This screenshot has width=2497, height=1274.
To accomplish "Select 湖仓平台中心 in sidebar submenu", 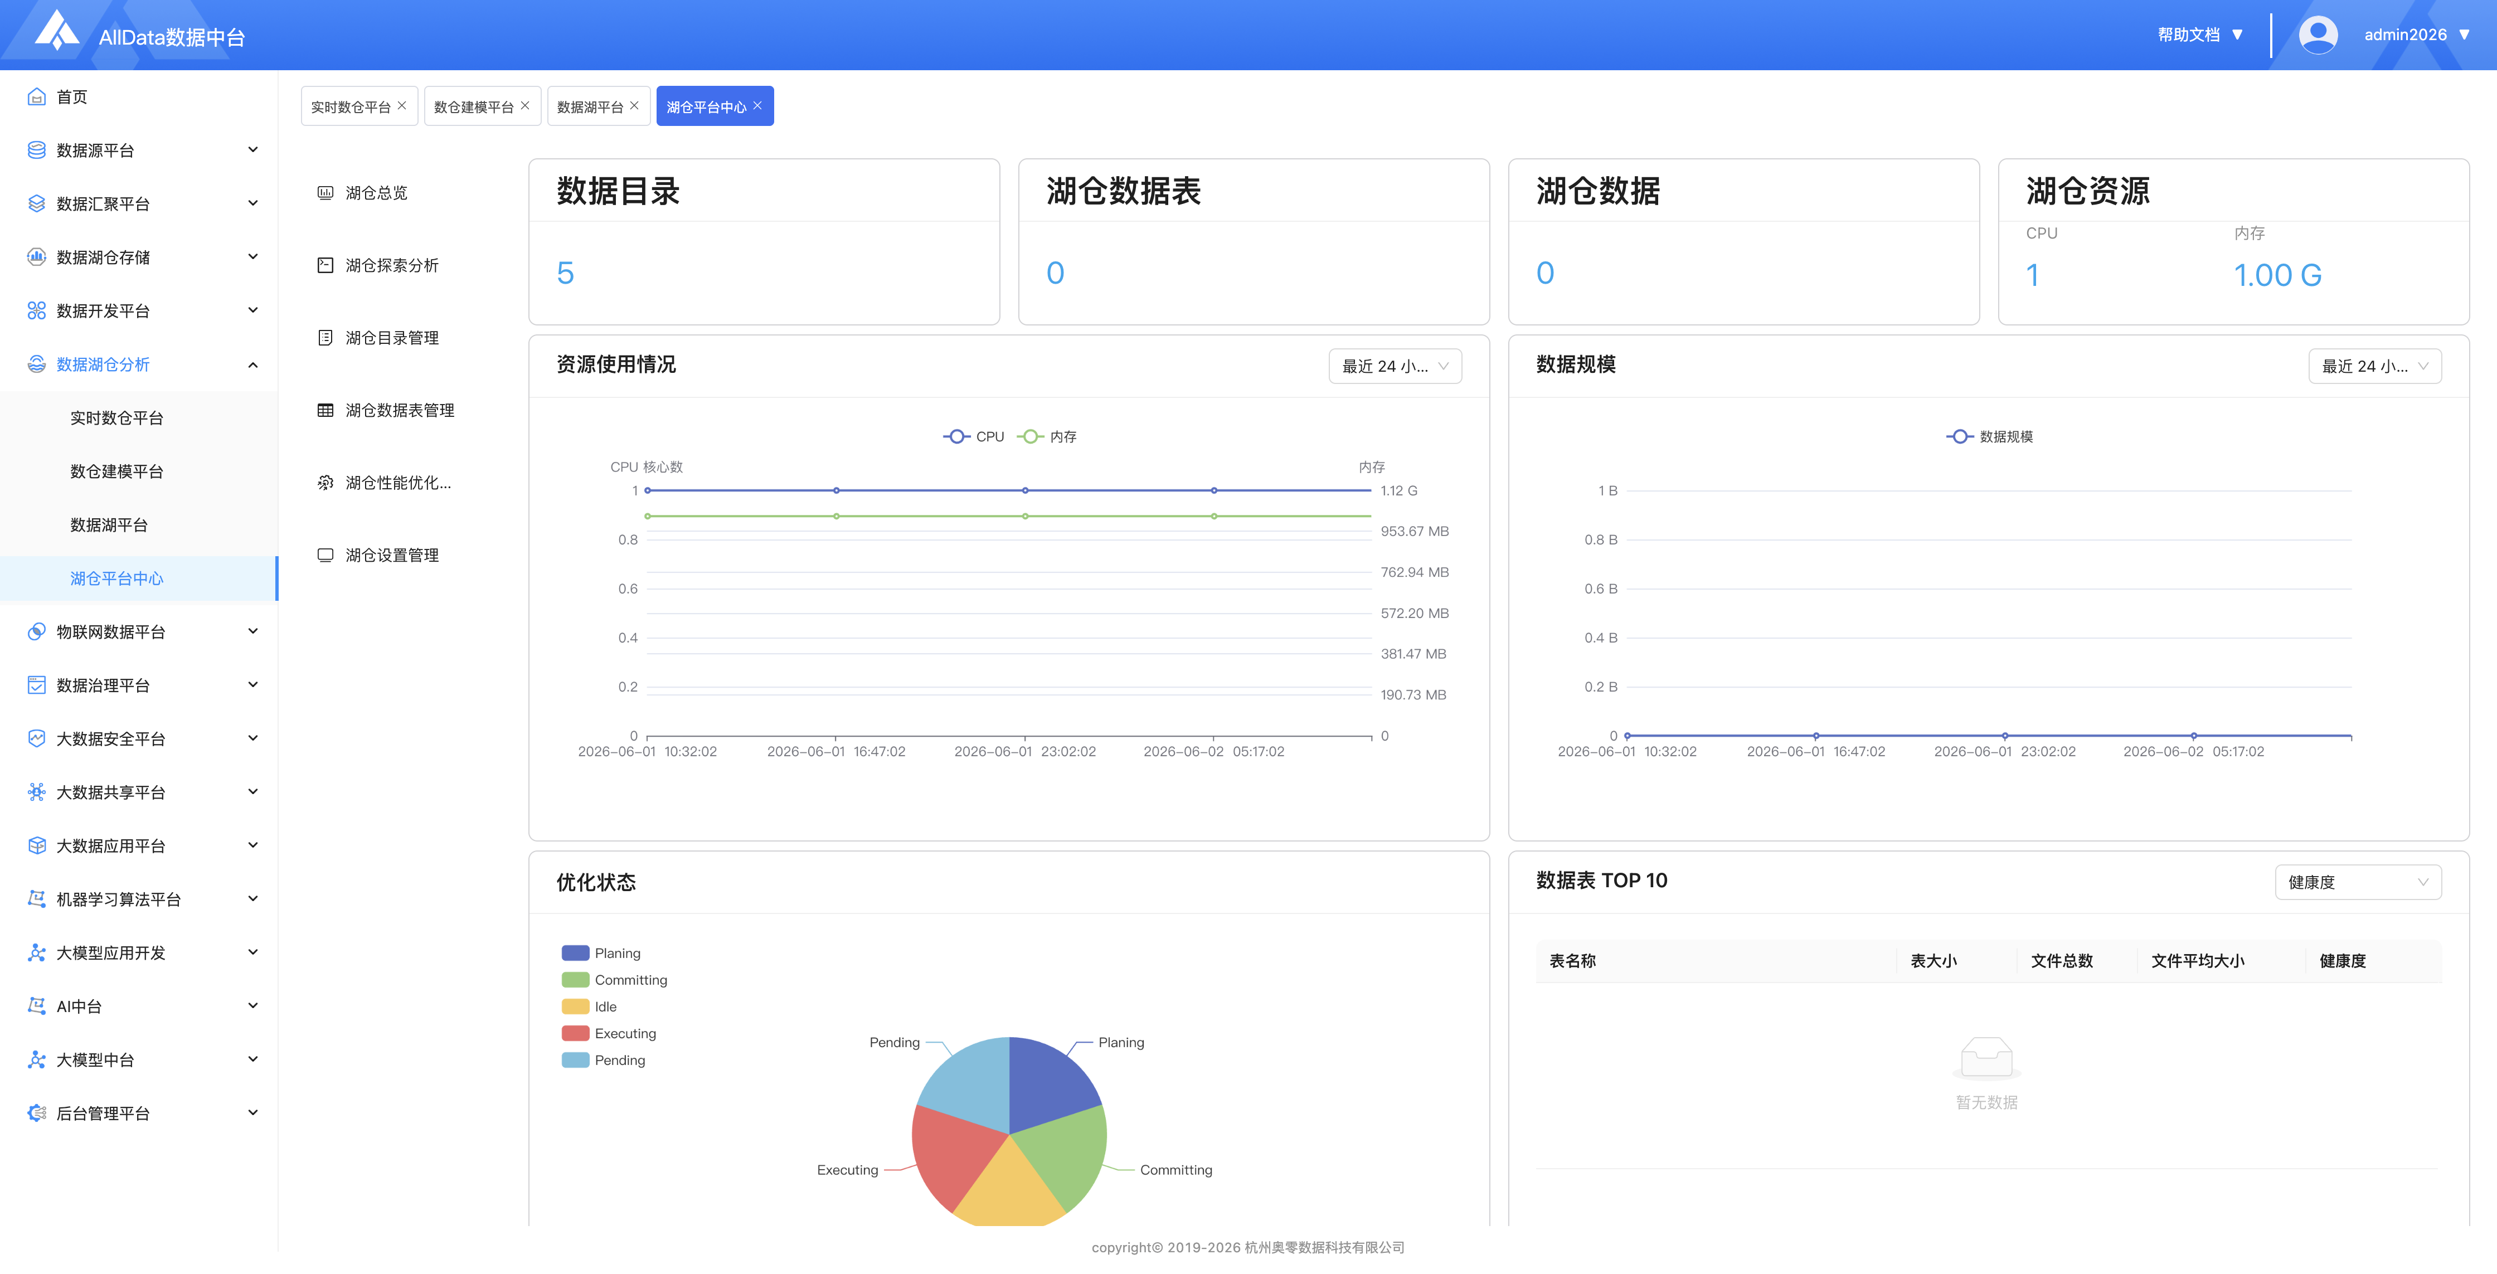I will (139, 579).
